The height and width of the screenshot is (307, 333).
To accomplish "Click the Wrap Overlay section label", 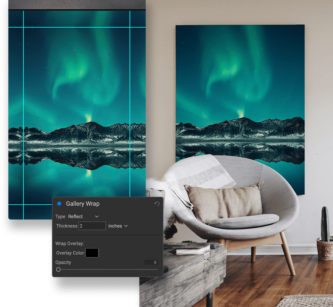I will coord(70,243).
